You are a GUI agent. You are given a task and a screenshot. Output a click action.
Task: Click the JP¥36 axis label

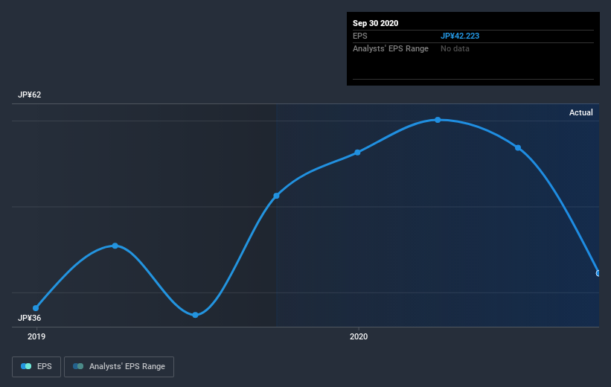(x=29, y=318)
